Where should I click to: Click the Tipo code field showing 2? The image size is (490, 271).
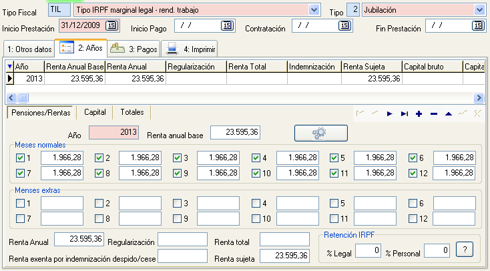click(353, 10)
